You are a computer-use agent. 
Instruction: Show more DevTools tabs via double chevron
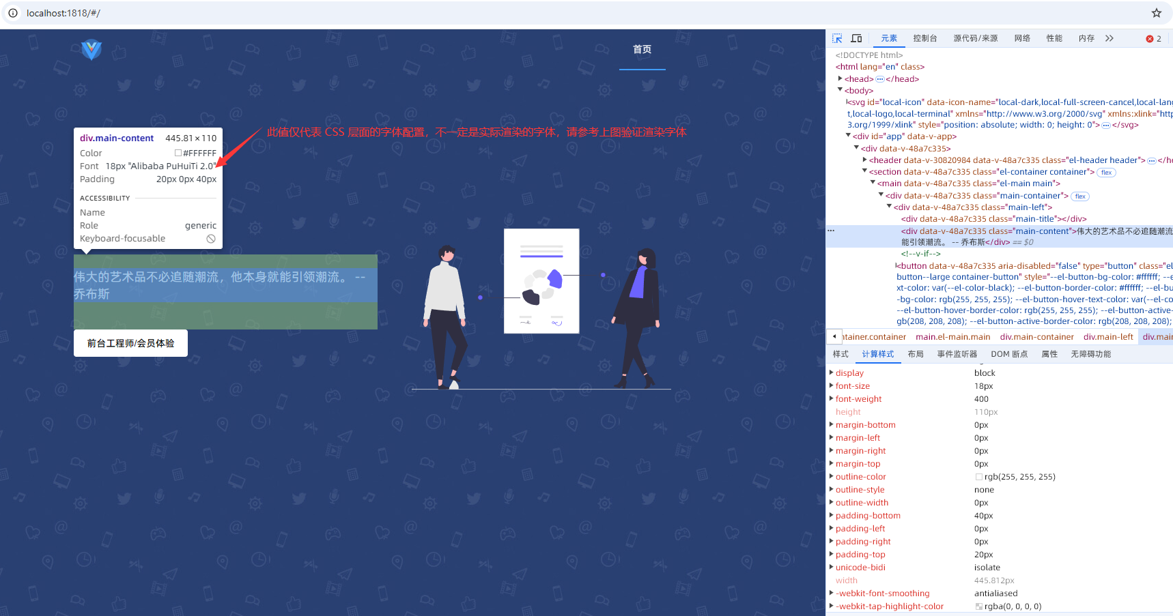pyautogui.click(x=1110, y=38)
